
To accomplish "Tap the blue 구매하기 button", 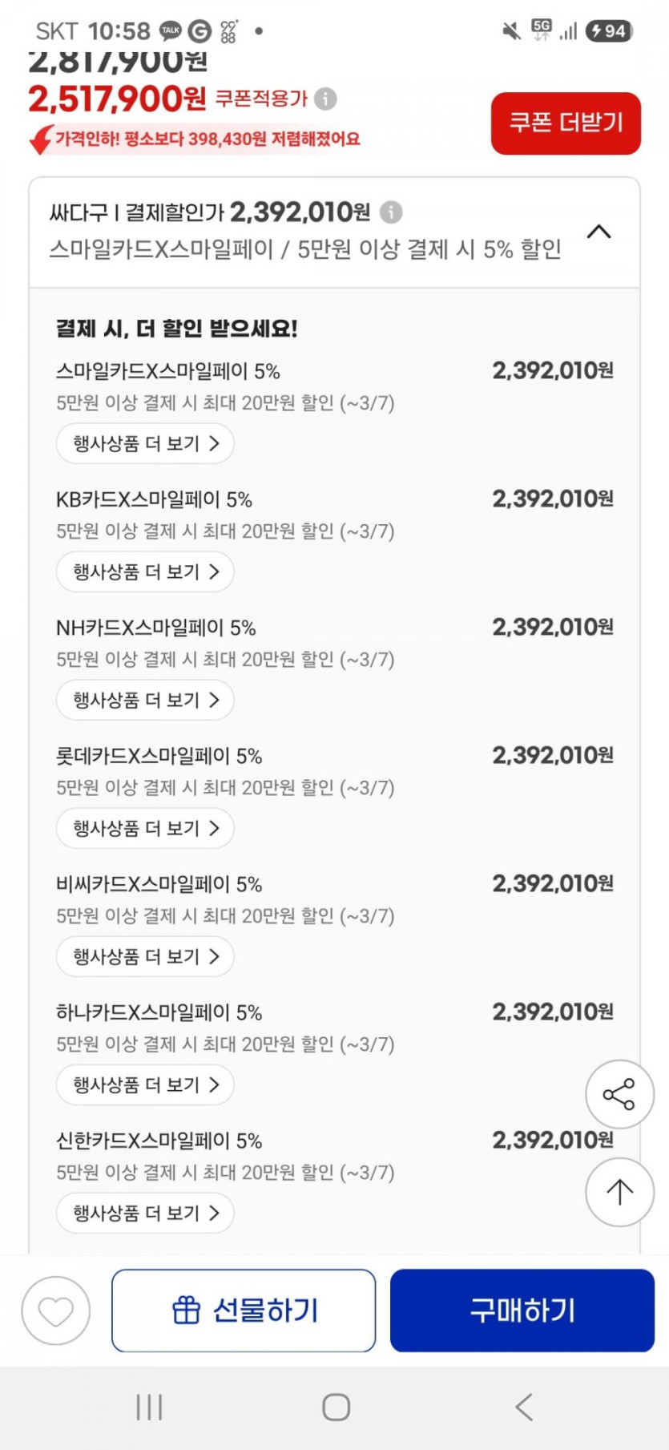I will click(522, 1311).
